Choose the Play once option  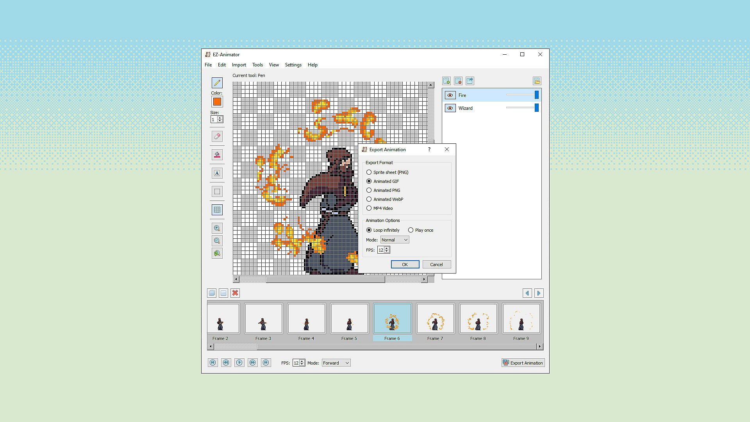point(411,230)
